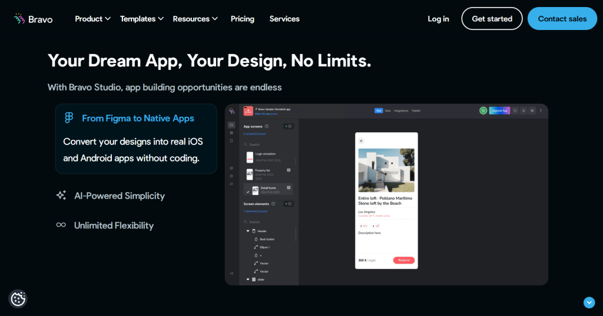Click the 'Entire loft - Poblano Marítimo' title text
This screenshot has height=316, width=603.
tap(385, 199)
